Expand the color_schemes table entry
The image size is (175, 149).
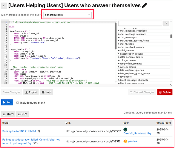point(128,60)
